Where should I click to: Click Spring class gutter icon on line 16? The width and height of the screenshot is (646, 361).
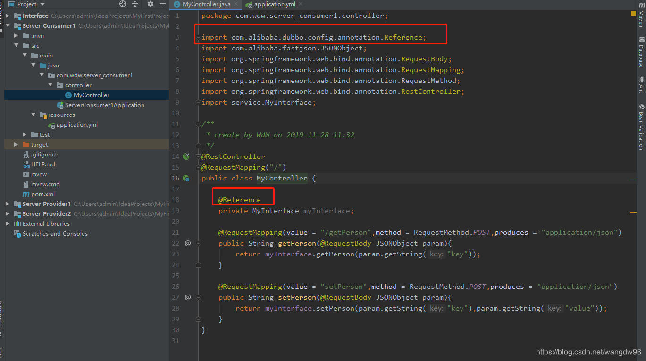click(186, 178)
